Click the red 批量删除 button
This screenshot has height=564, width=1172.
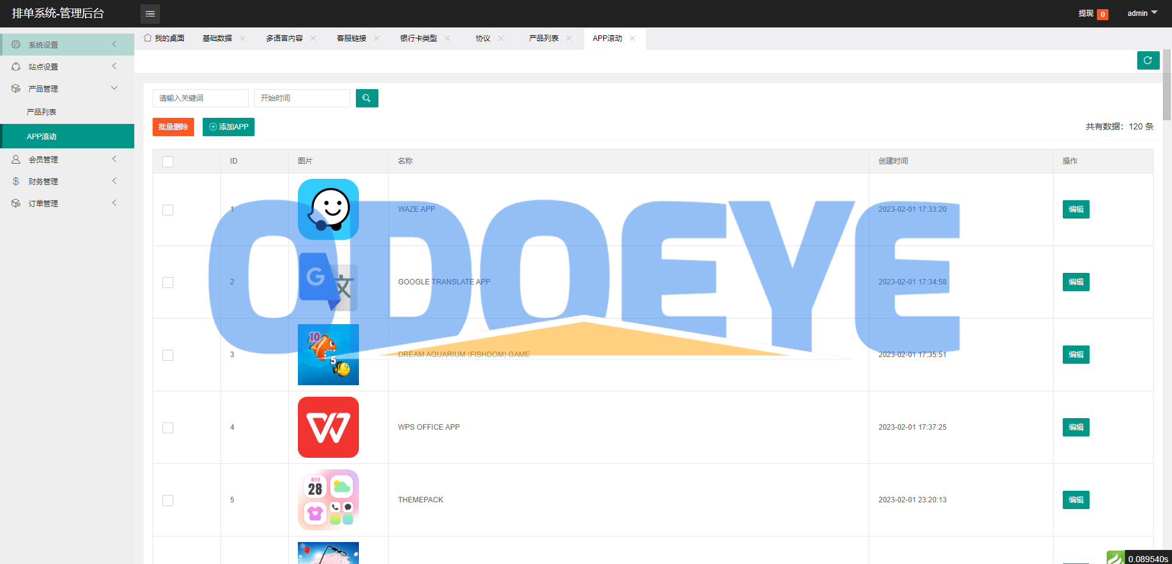tap(173, 127)
